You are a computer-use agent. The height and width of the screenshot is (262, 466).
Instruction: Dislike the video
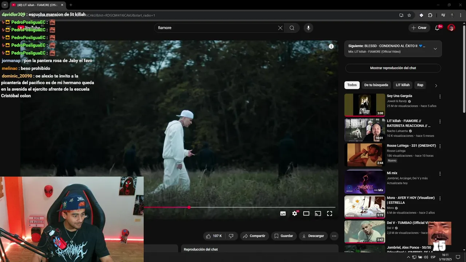click(231, 236)
